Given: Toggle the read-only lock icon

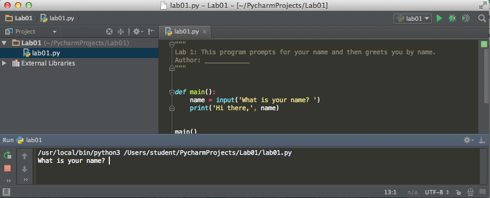Looking at the screenshot, I should coord(458,192).
